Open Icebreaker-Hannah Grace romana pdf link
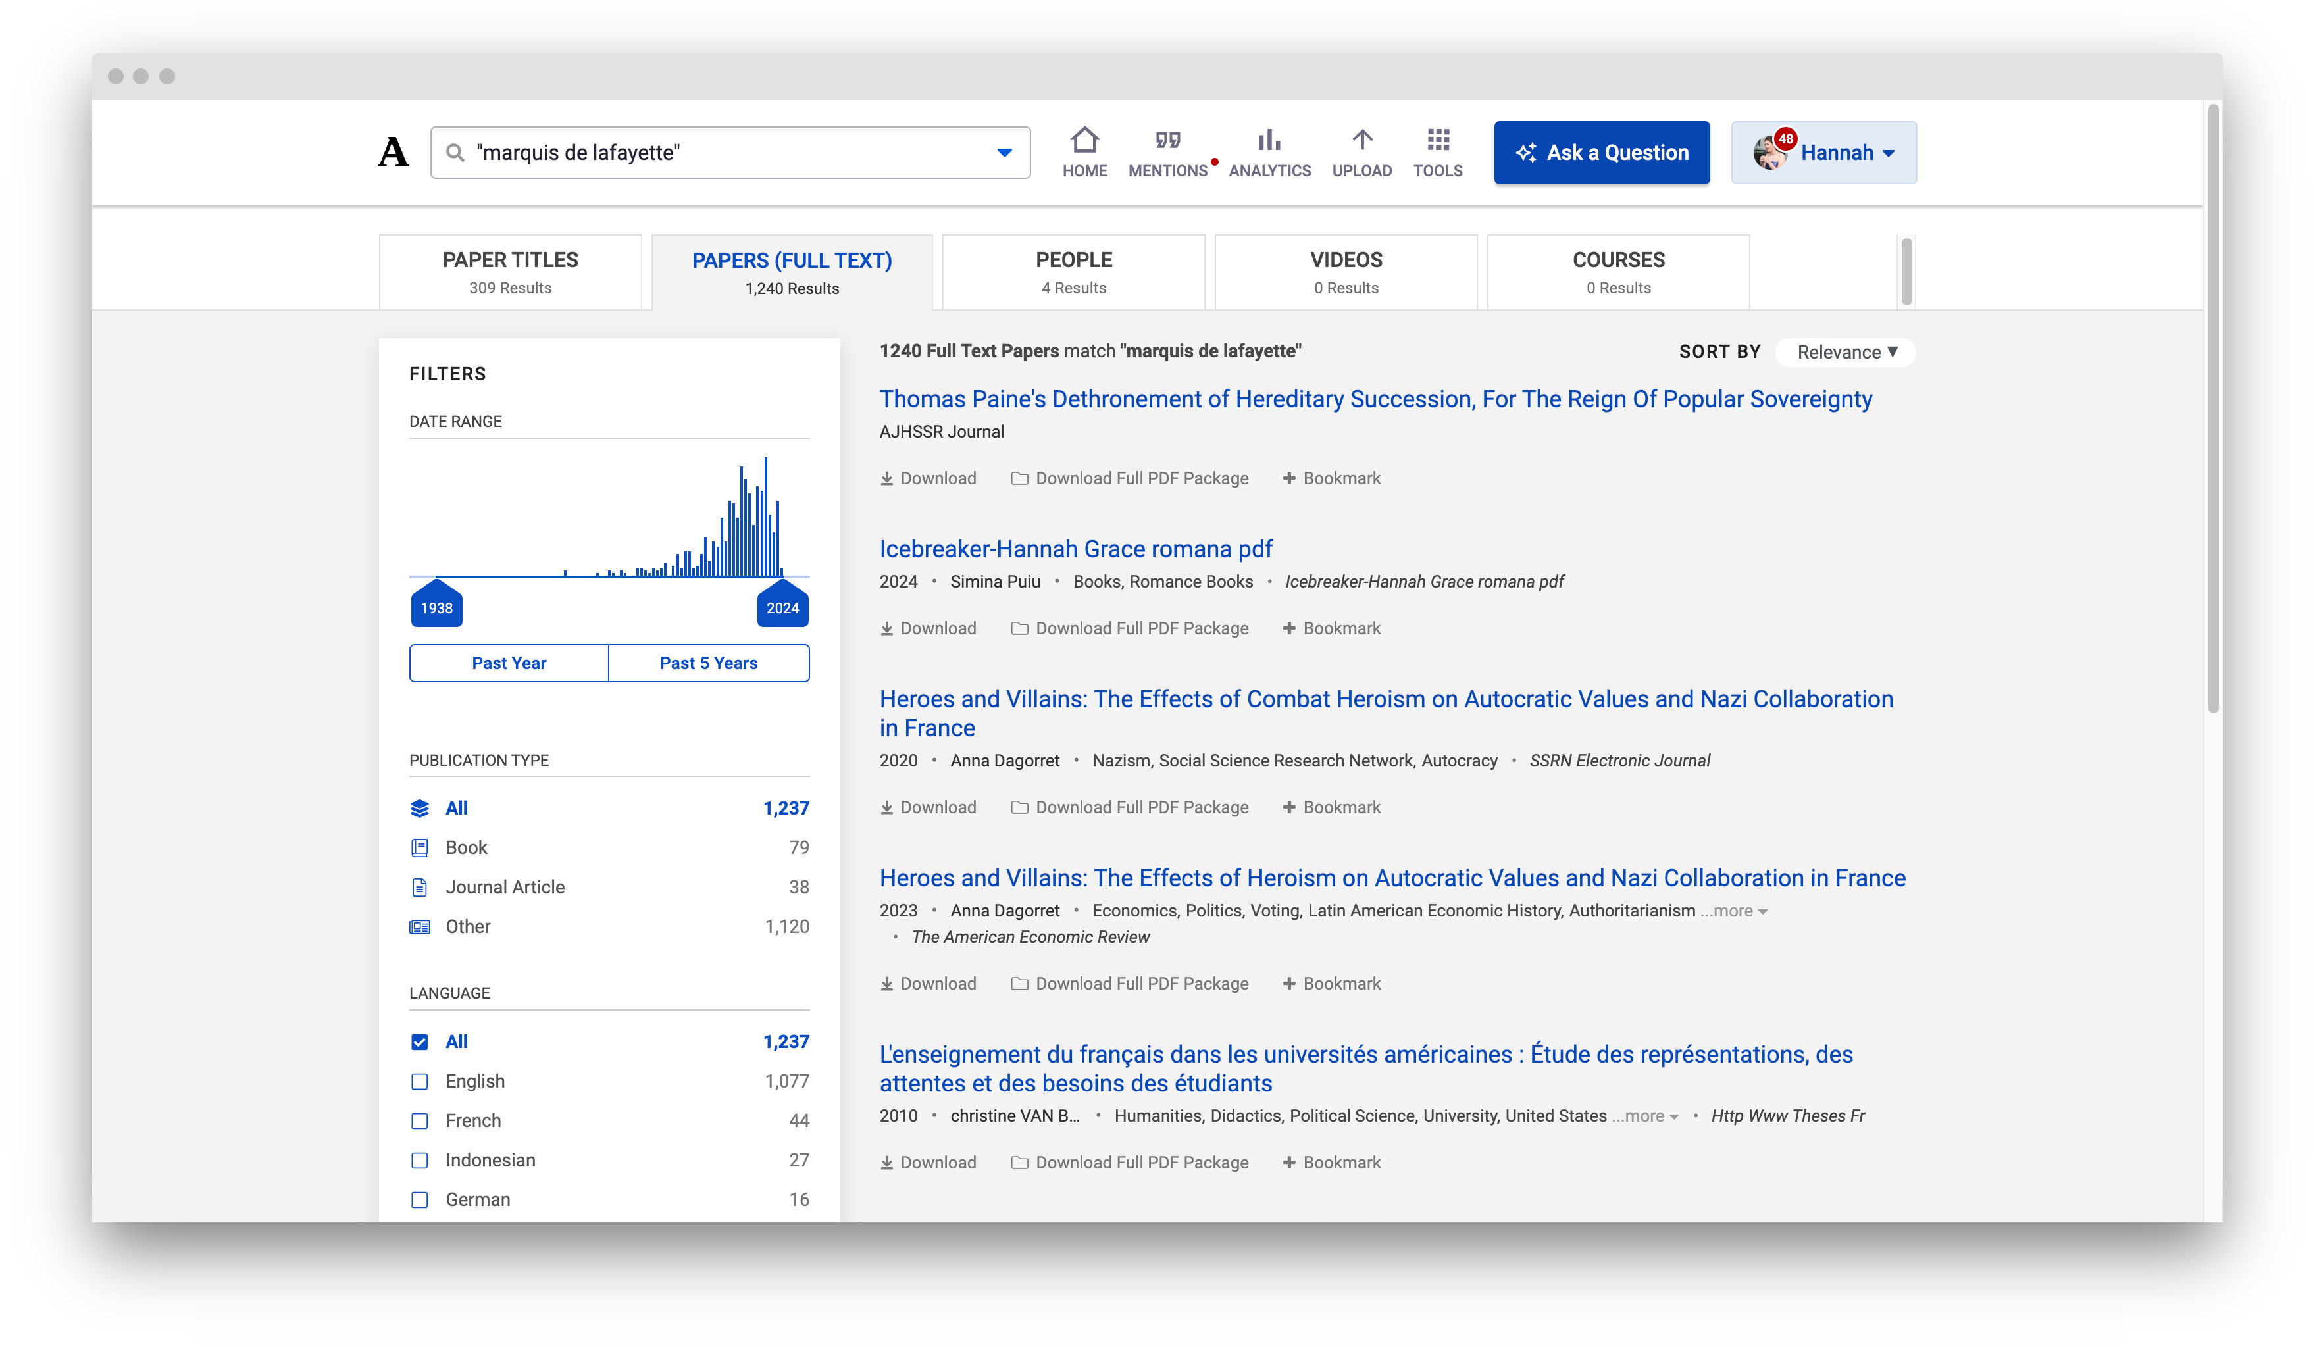Viewport: 2315px width, 1354px height. (1076, 549)
